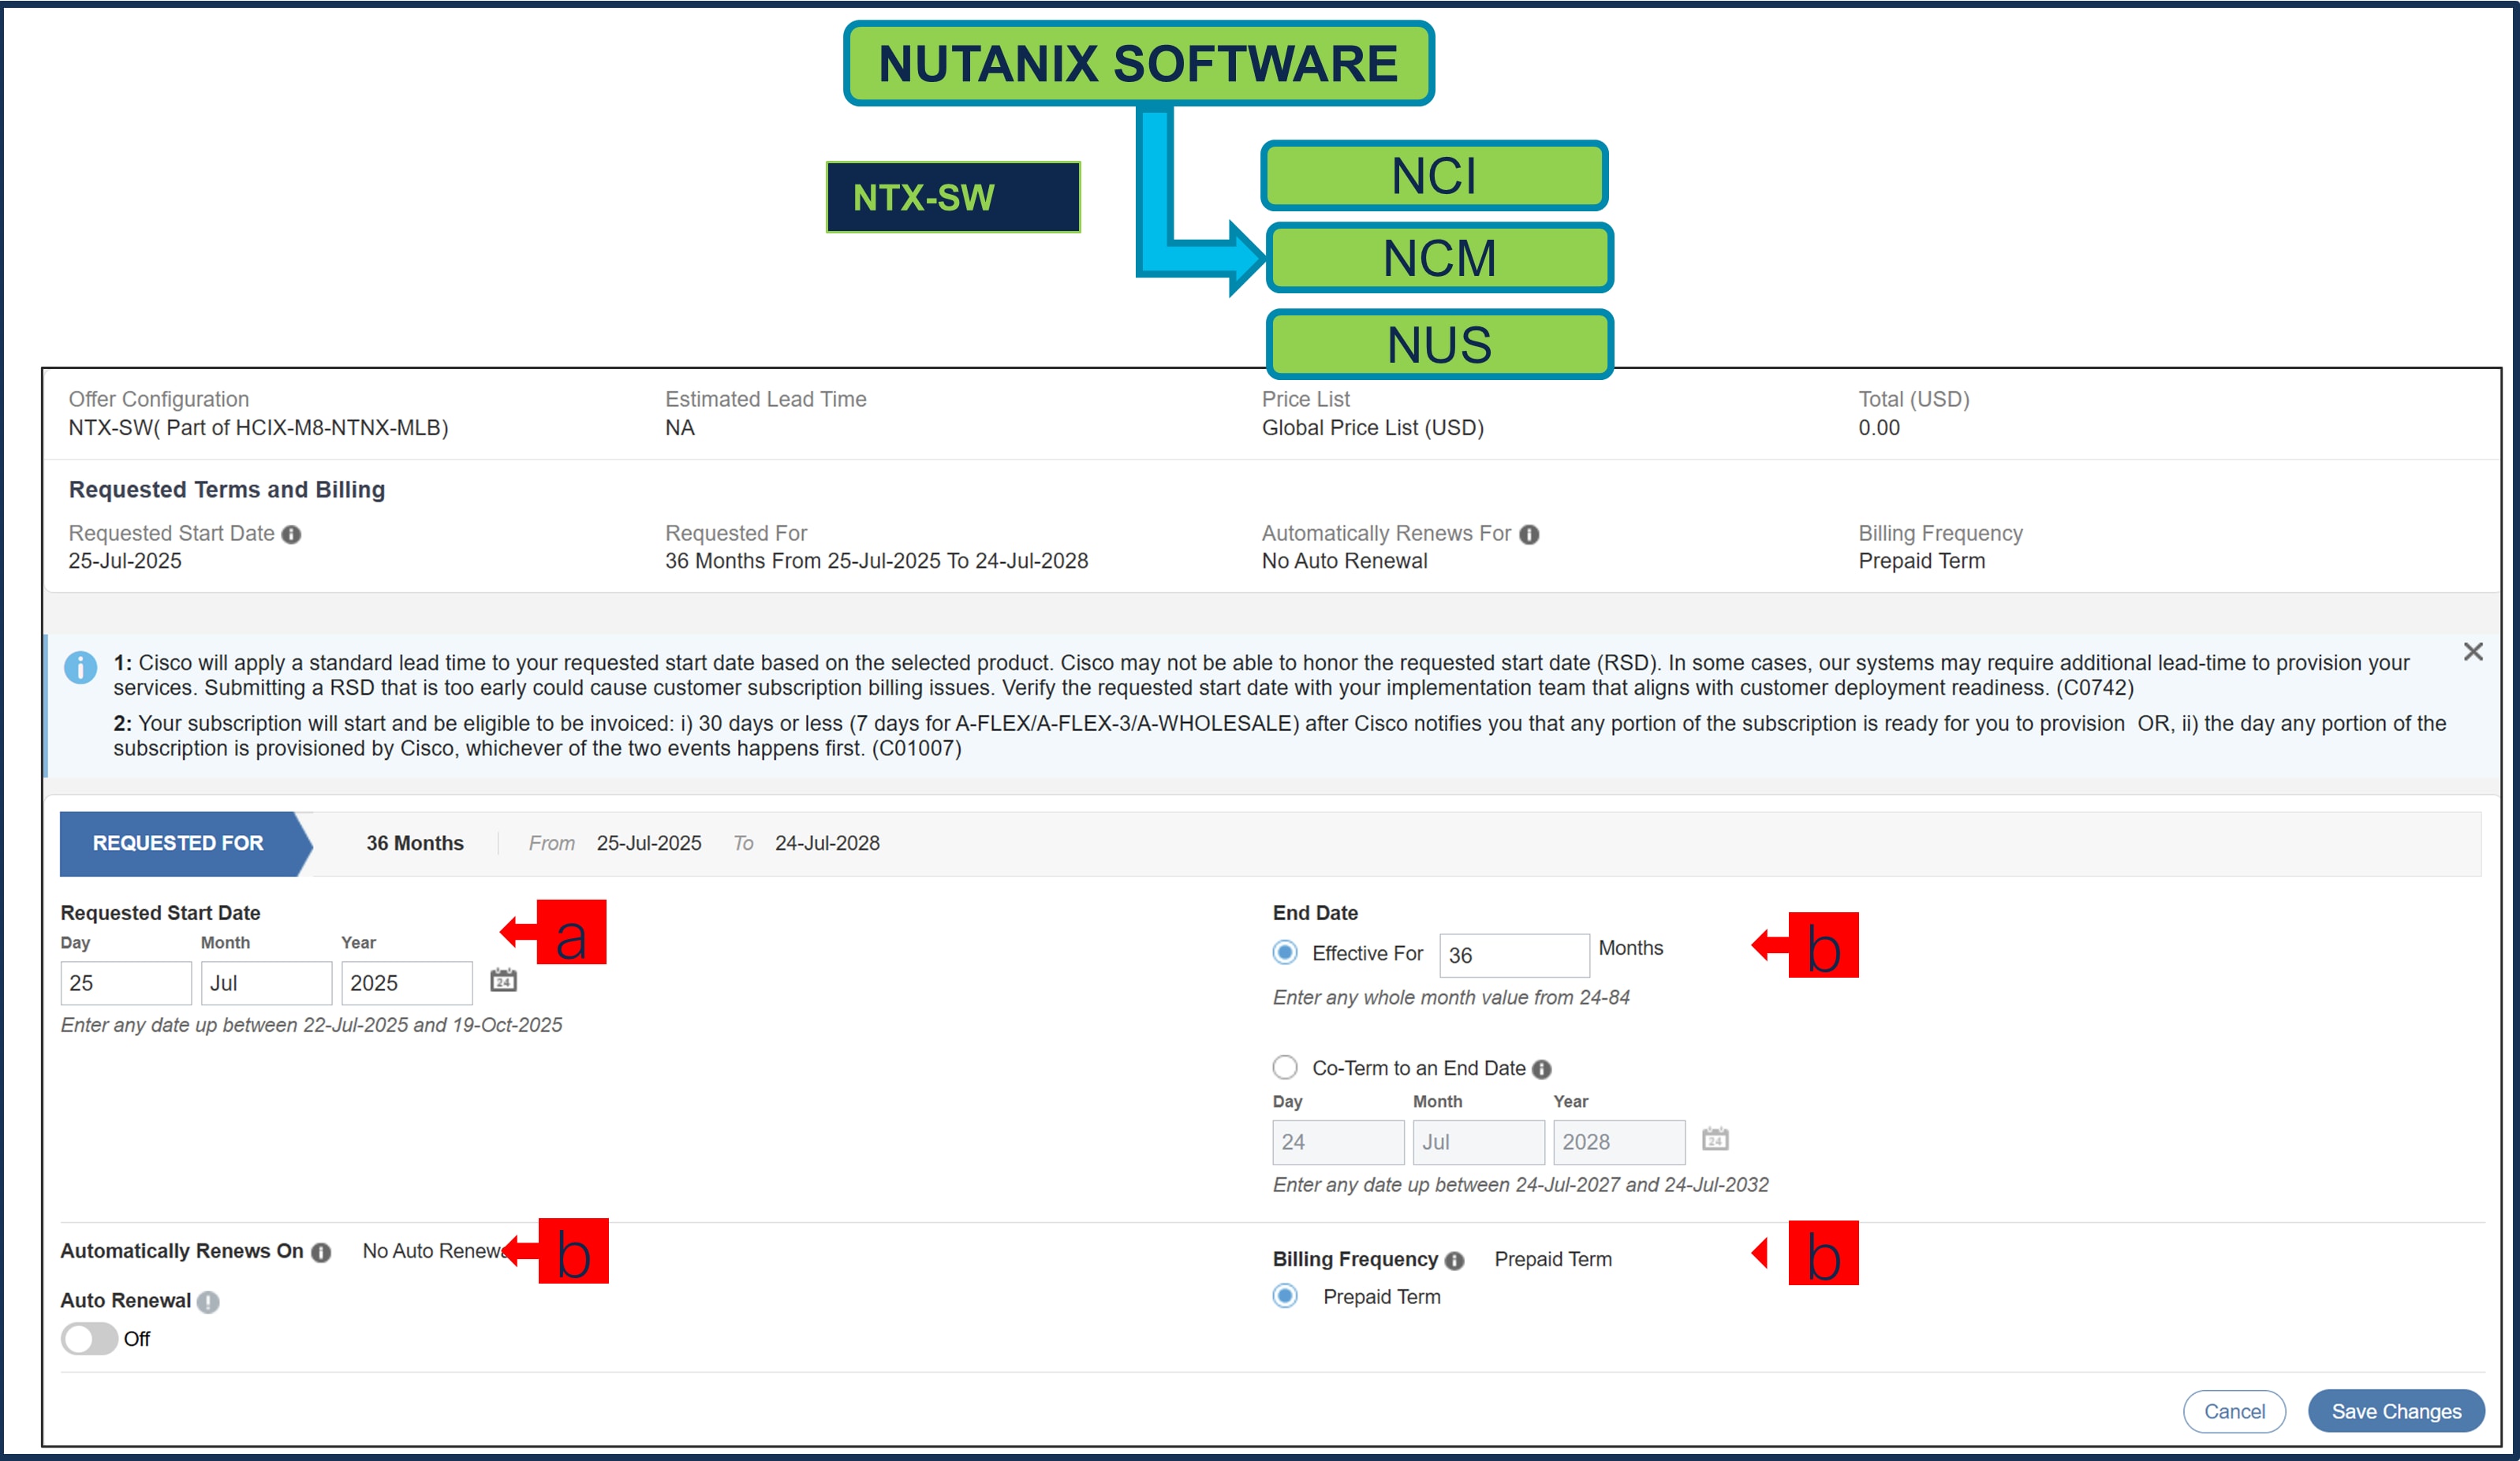Dismiss the lead time notice banner
Viewport: 2520px width, 1461px height.
click(x=2473, y=651)
